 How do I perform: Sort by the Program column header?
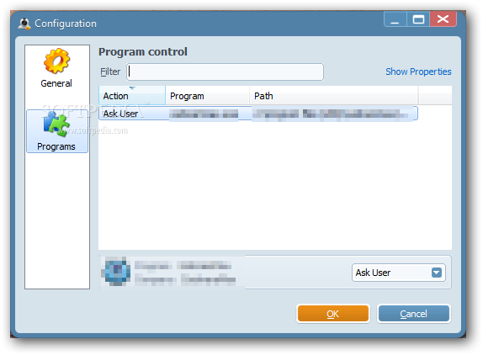pos(207,96)
